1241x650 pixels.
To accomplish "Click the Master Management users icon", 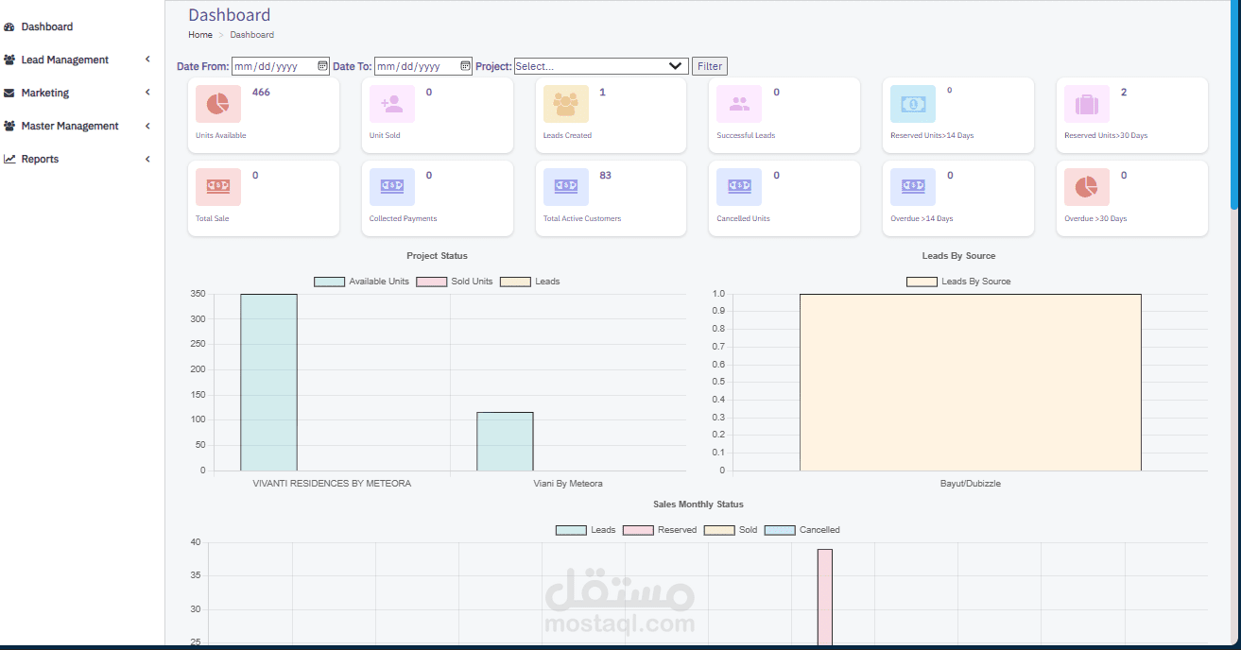I will (9, 126).
